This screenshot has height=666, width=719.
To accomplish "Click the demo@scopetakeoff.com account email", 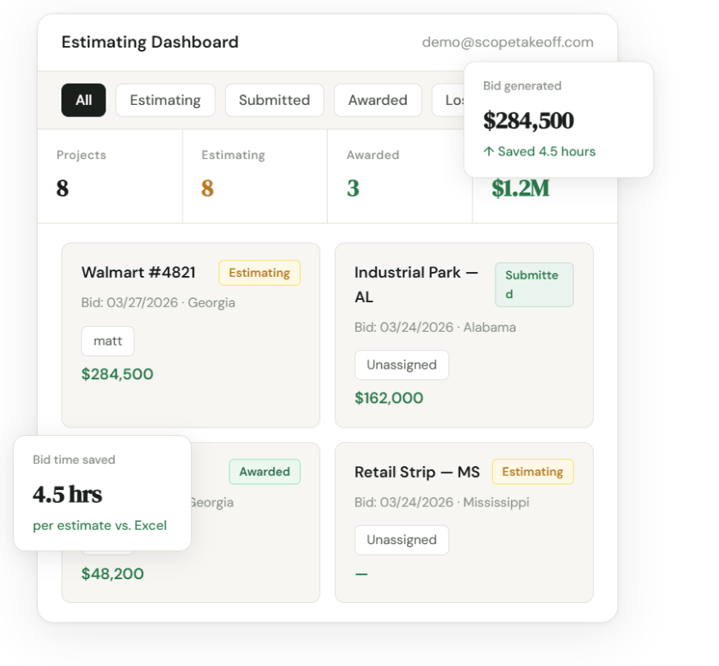I will [508, 42].
